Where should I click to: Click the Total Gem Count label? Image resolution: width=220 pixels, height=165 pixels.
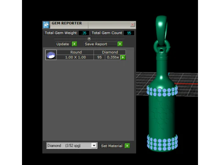(x=107, y=33)
